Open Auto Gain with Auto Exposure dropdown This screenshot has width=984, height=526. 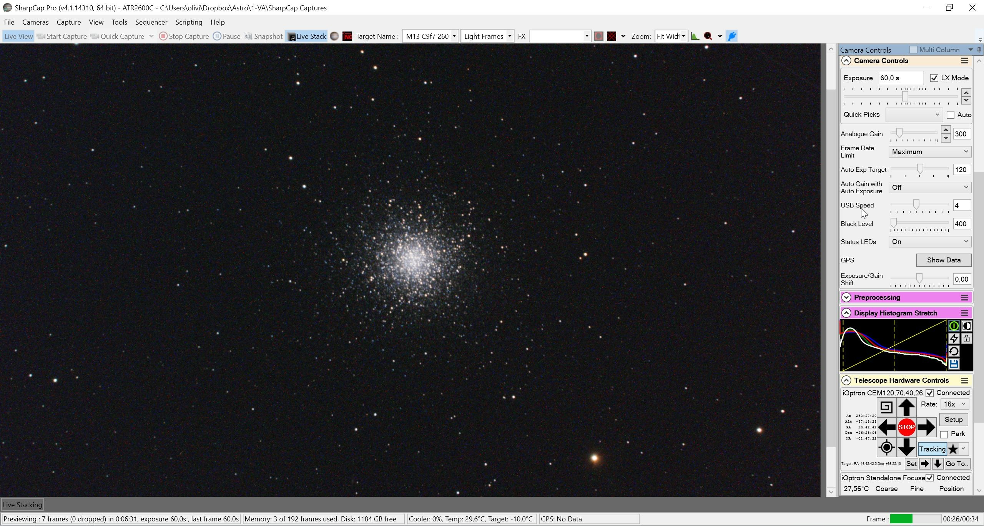930,188
